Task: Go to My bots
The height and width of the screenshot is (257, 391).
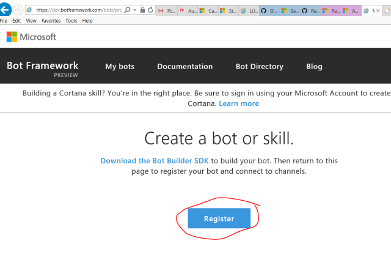Action: (x=120, y=67)
